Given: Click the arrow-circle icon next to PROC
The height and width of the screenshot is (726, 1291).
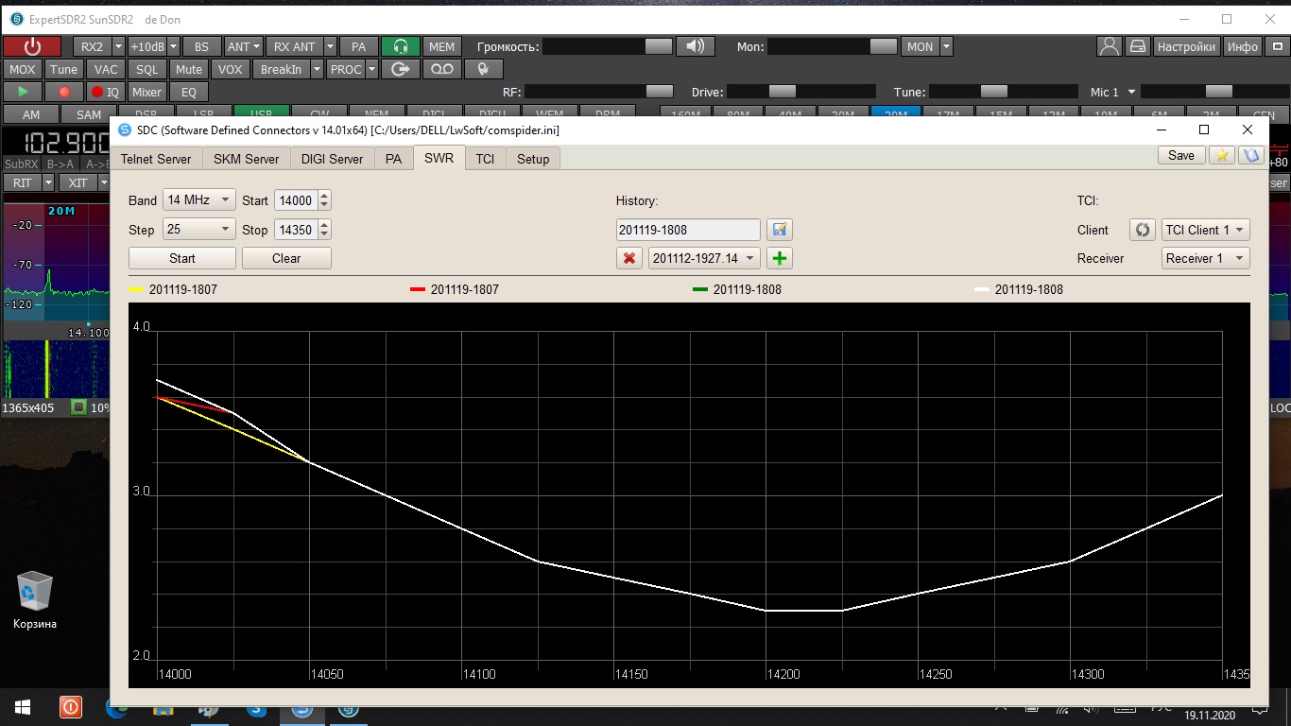Looking at the screenshot, I should (401, 69).
